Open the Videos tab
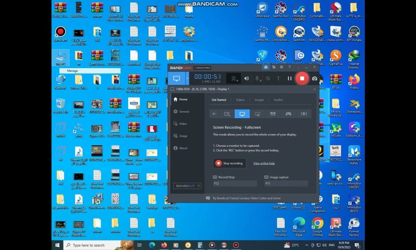 coord(240,99)
